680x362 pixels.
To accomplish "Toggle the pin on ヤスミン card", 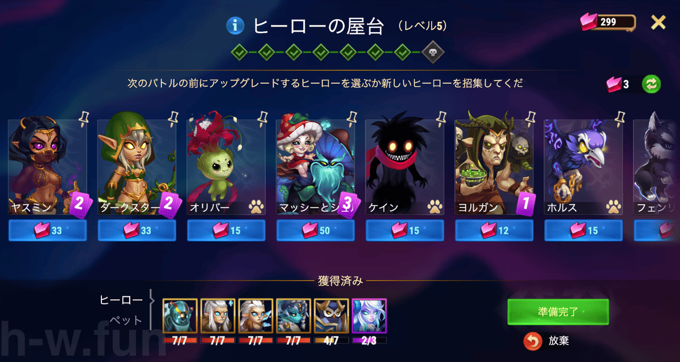I will point(84,118).
